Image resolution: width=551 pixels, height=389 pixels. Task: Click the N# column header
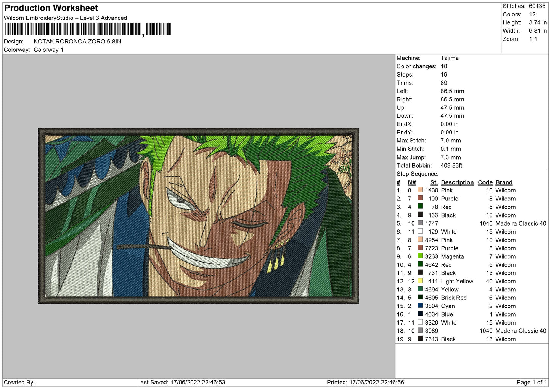[411, 182]
